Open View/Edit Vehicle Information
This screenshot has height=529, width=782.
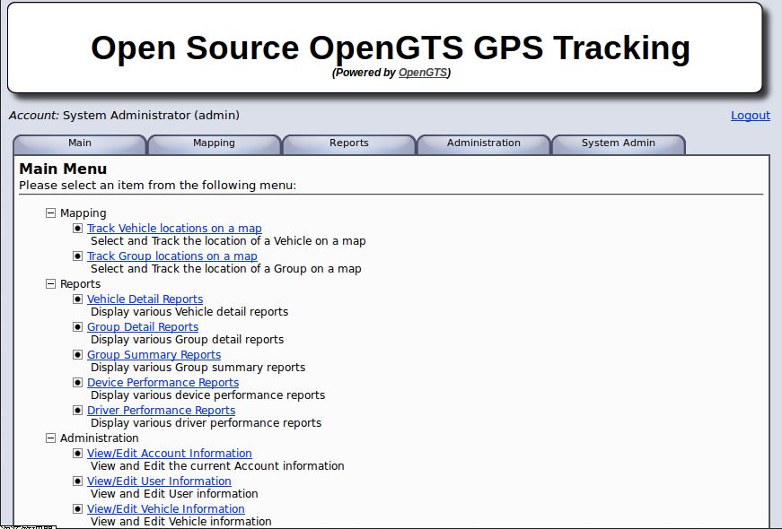tap(165, 509)
